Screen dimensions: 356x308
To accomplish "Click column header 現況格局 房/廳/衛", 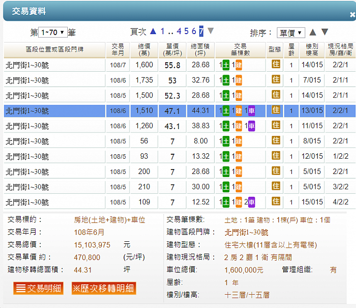I will pyautogui.click(x=340, y=49).
